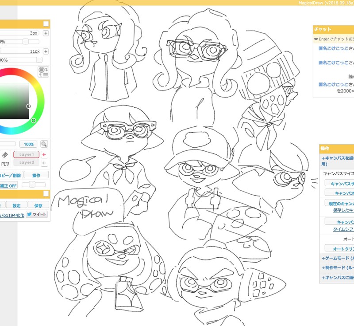Click the gray arrow beside Layer2
This screenshot has height=326, width=354.
tap(44, 163)
